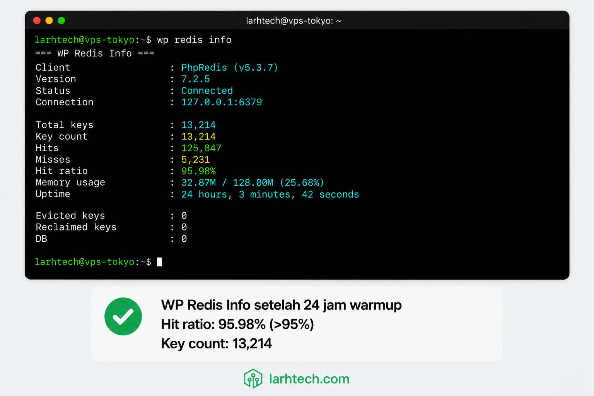594x396 pixels.
Task: Click the green checkmark circle icon
Action: point(123,316)
